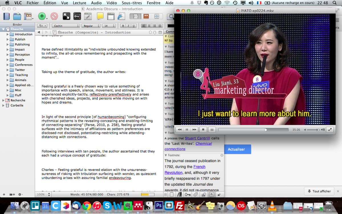Expand the Recherche binder item

pyautogui.click(x=3, y=100)
